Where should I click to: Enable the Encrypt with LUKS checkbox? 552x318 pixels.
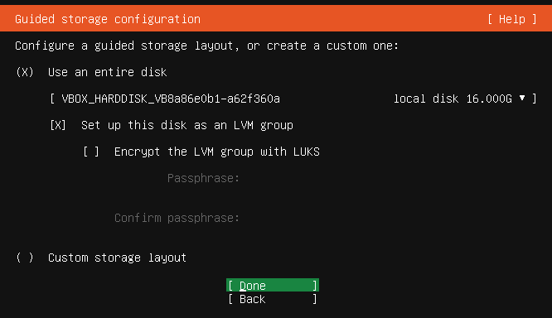click(91, 152)
